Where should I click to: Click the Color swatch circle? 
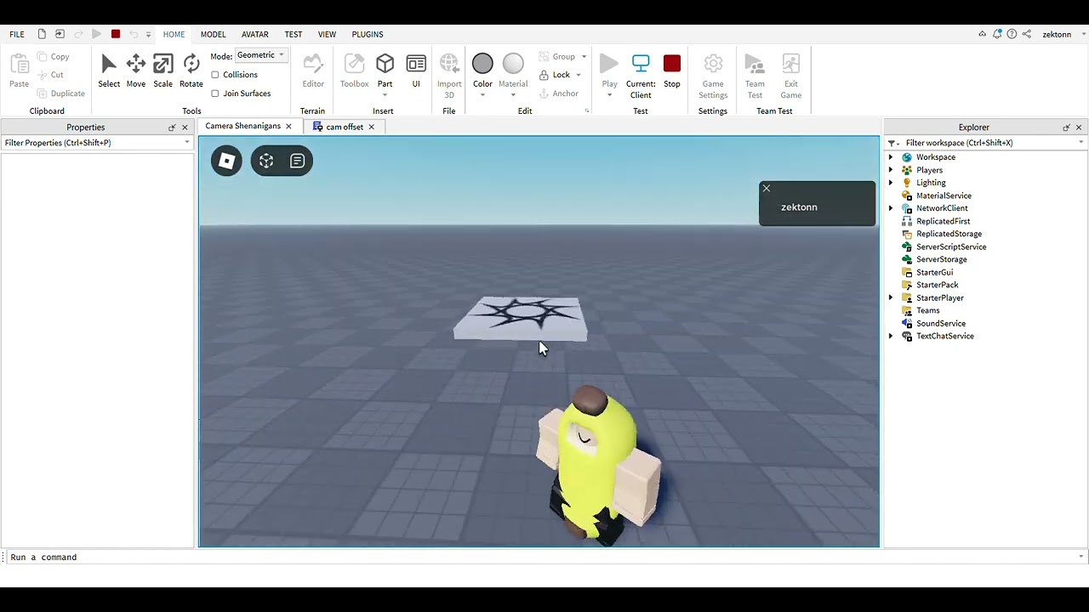point(482,64)
